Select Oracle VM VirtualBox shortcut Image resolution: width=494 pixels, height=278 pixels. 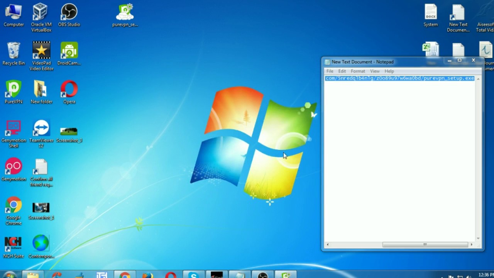(x=41, y=18)
